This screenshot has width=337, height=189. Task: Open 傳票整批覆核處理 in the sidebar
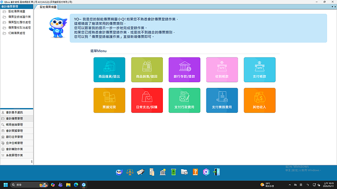[x=19, y=22]
